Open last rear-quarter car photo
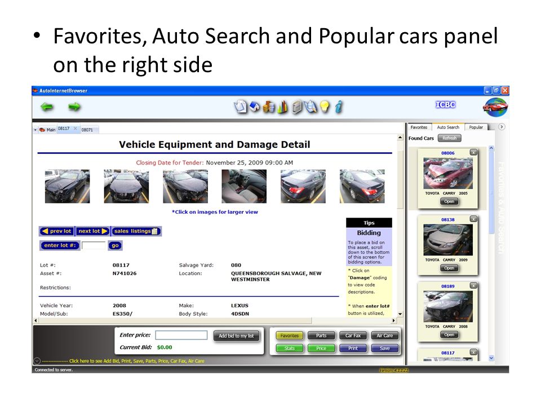541x406 pixels. pos(362,186)
